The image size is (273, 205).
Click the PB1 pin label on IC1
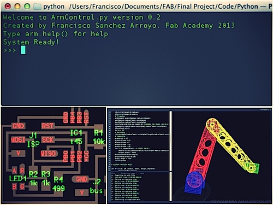(x=73, y=156)
